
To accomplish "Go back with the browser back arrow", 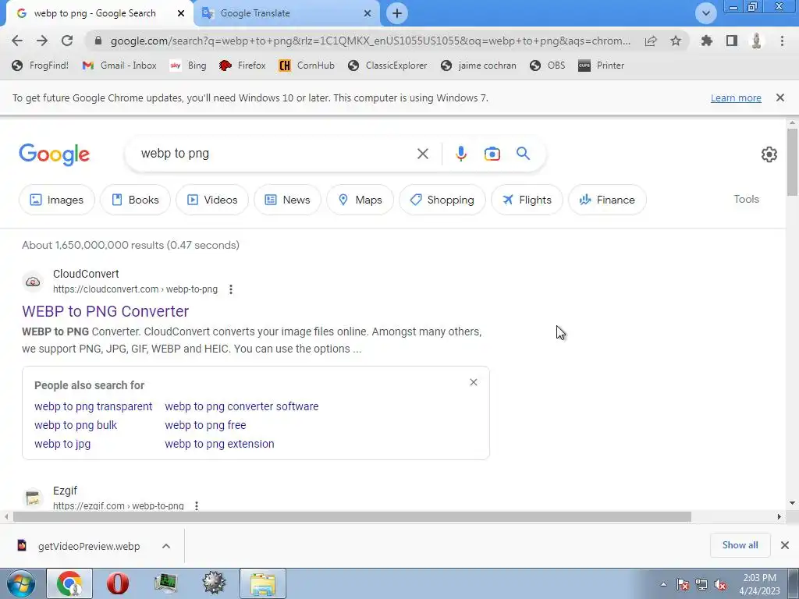I will pos(17,41).
